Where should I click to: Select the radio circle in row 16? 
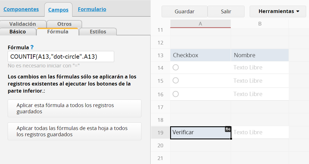[176, 94]
